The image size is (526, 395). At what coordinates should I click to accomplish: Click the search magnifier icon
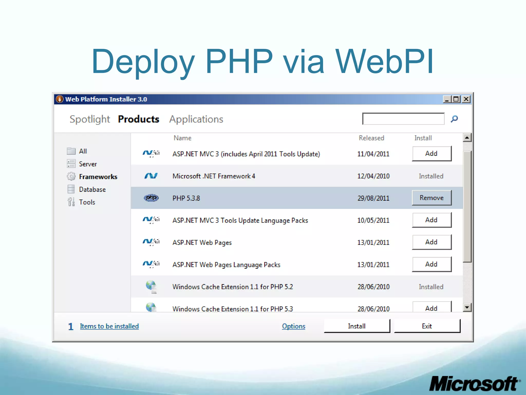(x=454, y=119)
